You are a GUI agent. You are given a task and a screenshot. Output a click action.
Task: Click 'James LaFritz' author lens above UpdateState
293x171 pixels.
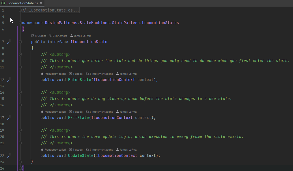(126, 150)
